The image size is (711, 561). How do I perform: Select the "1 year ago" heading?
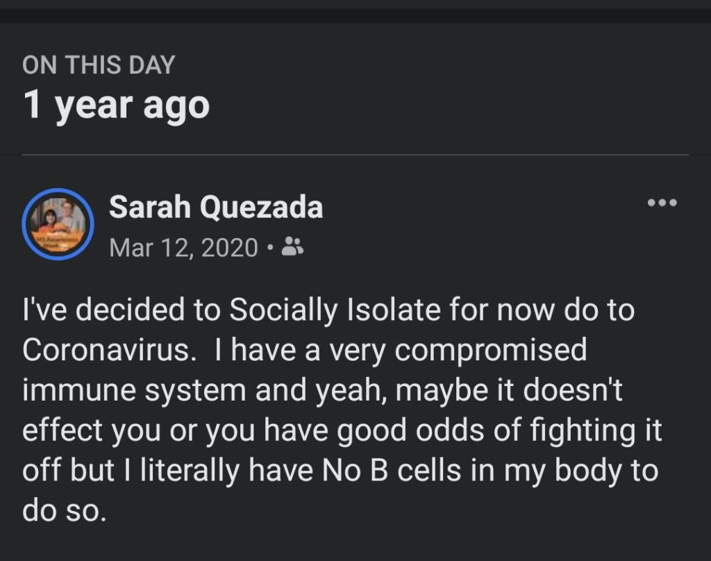[116, 105]
